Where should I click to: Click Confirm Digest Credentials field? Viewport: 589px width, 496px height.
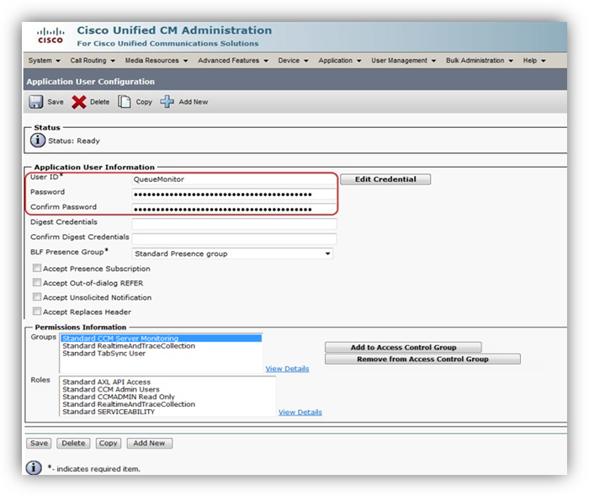point(234,239)
